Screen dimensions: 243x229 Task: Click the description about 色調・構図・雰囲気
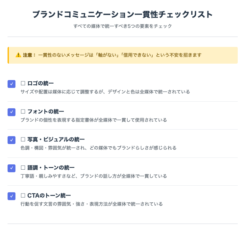[98, 148]
